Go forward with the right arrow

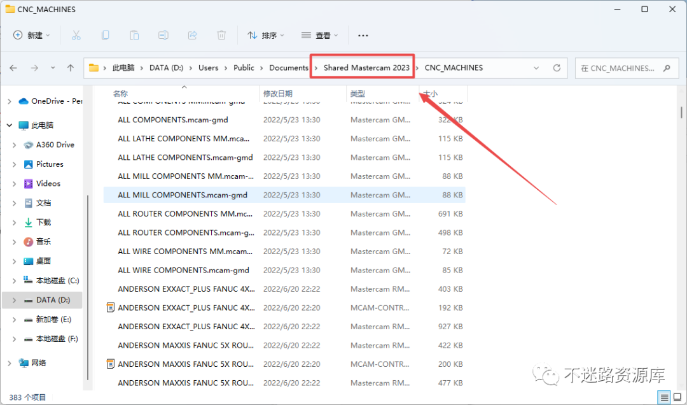tap(34, 68)
